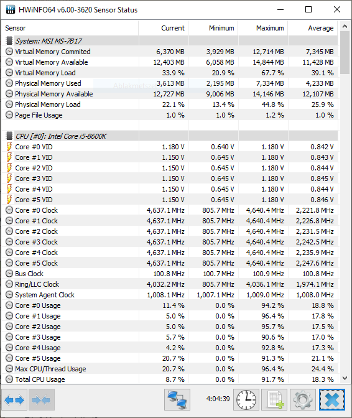Select the Ring/LLC Clock sensor row
This screenshot has width=352, height=418.
(170, 284)
